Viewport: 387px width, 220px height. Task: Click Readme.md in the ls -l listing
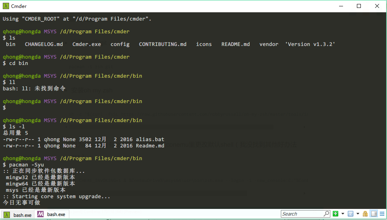click(x=150, y=146)
